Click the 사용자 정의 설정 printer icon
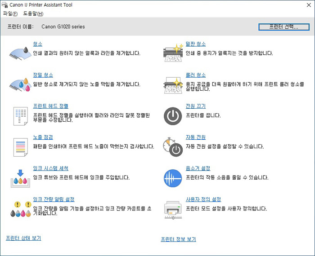315x256 pixels. tap(173, 210)
